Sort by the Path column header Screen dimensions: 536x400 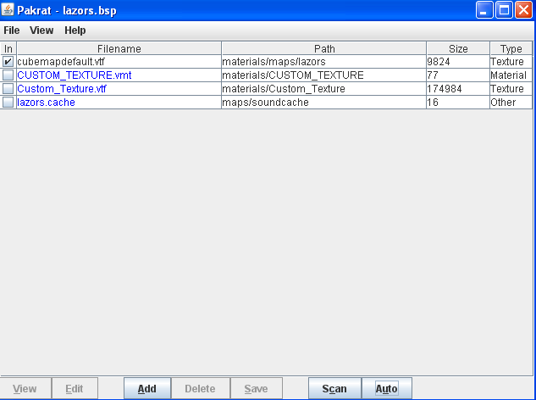click(x=323, y=49)
